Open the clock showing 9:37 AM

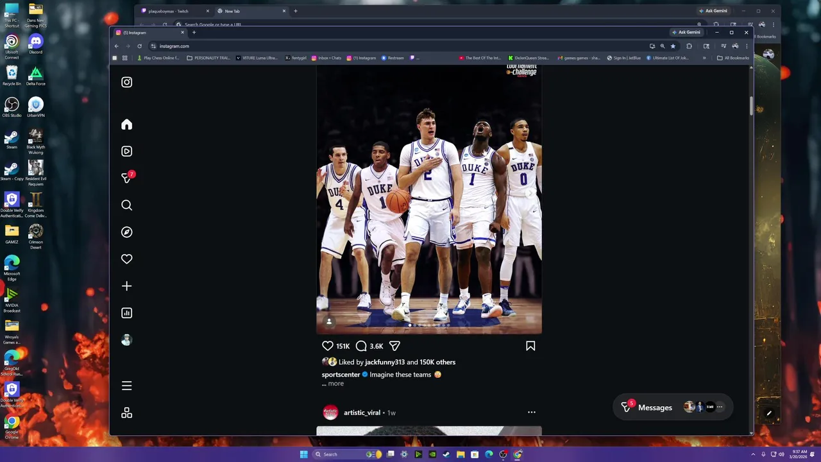tap(799, 454)
